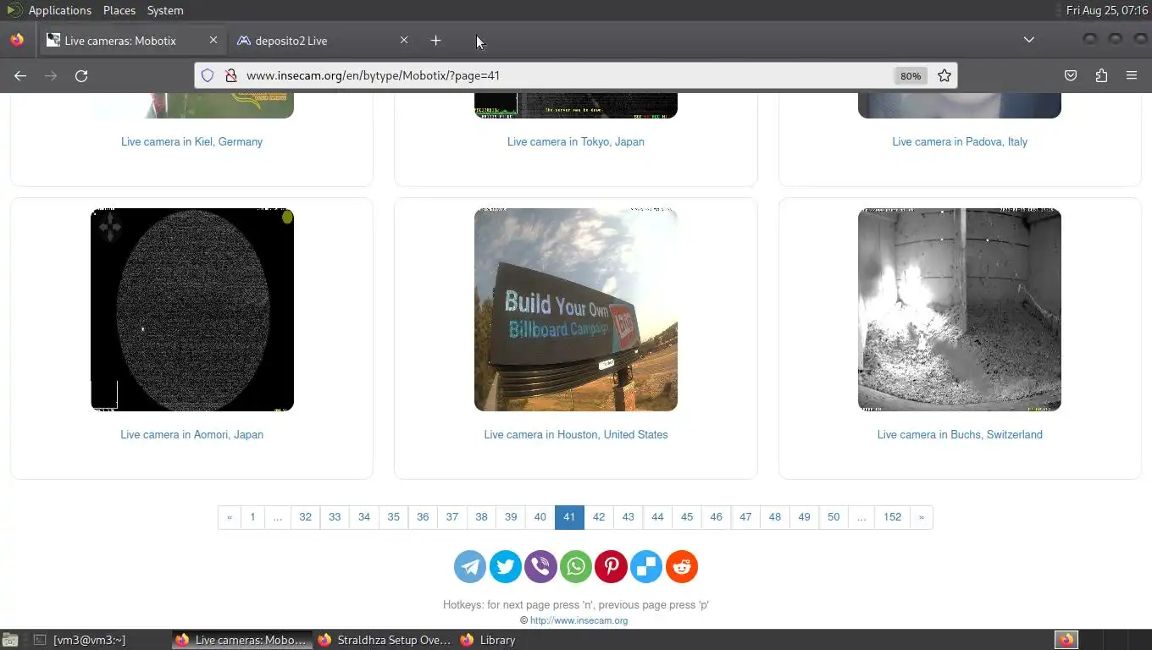Open the Firefox hamburger menu
Image resolution: width=1152 pixels, height=650 pixels.
pos(1132,75)
